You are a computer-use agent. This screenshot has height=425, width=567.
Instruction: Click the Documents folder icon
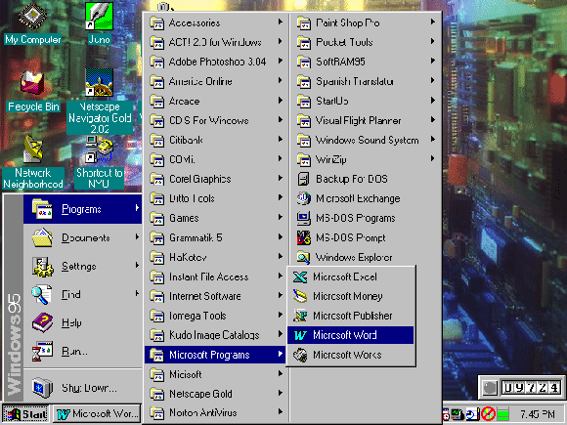(42, 237)
